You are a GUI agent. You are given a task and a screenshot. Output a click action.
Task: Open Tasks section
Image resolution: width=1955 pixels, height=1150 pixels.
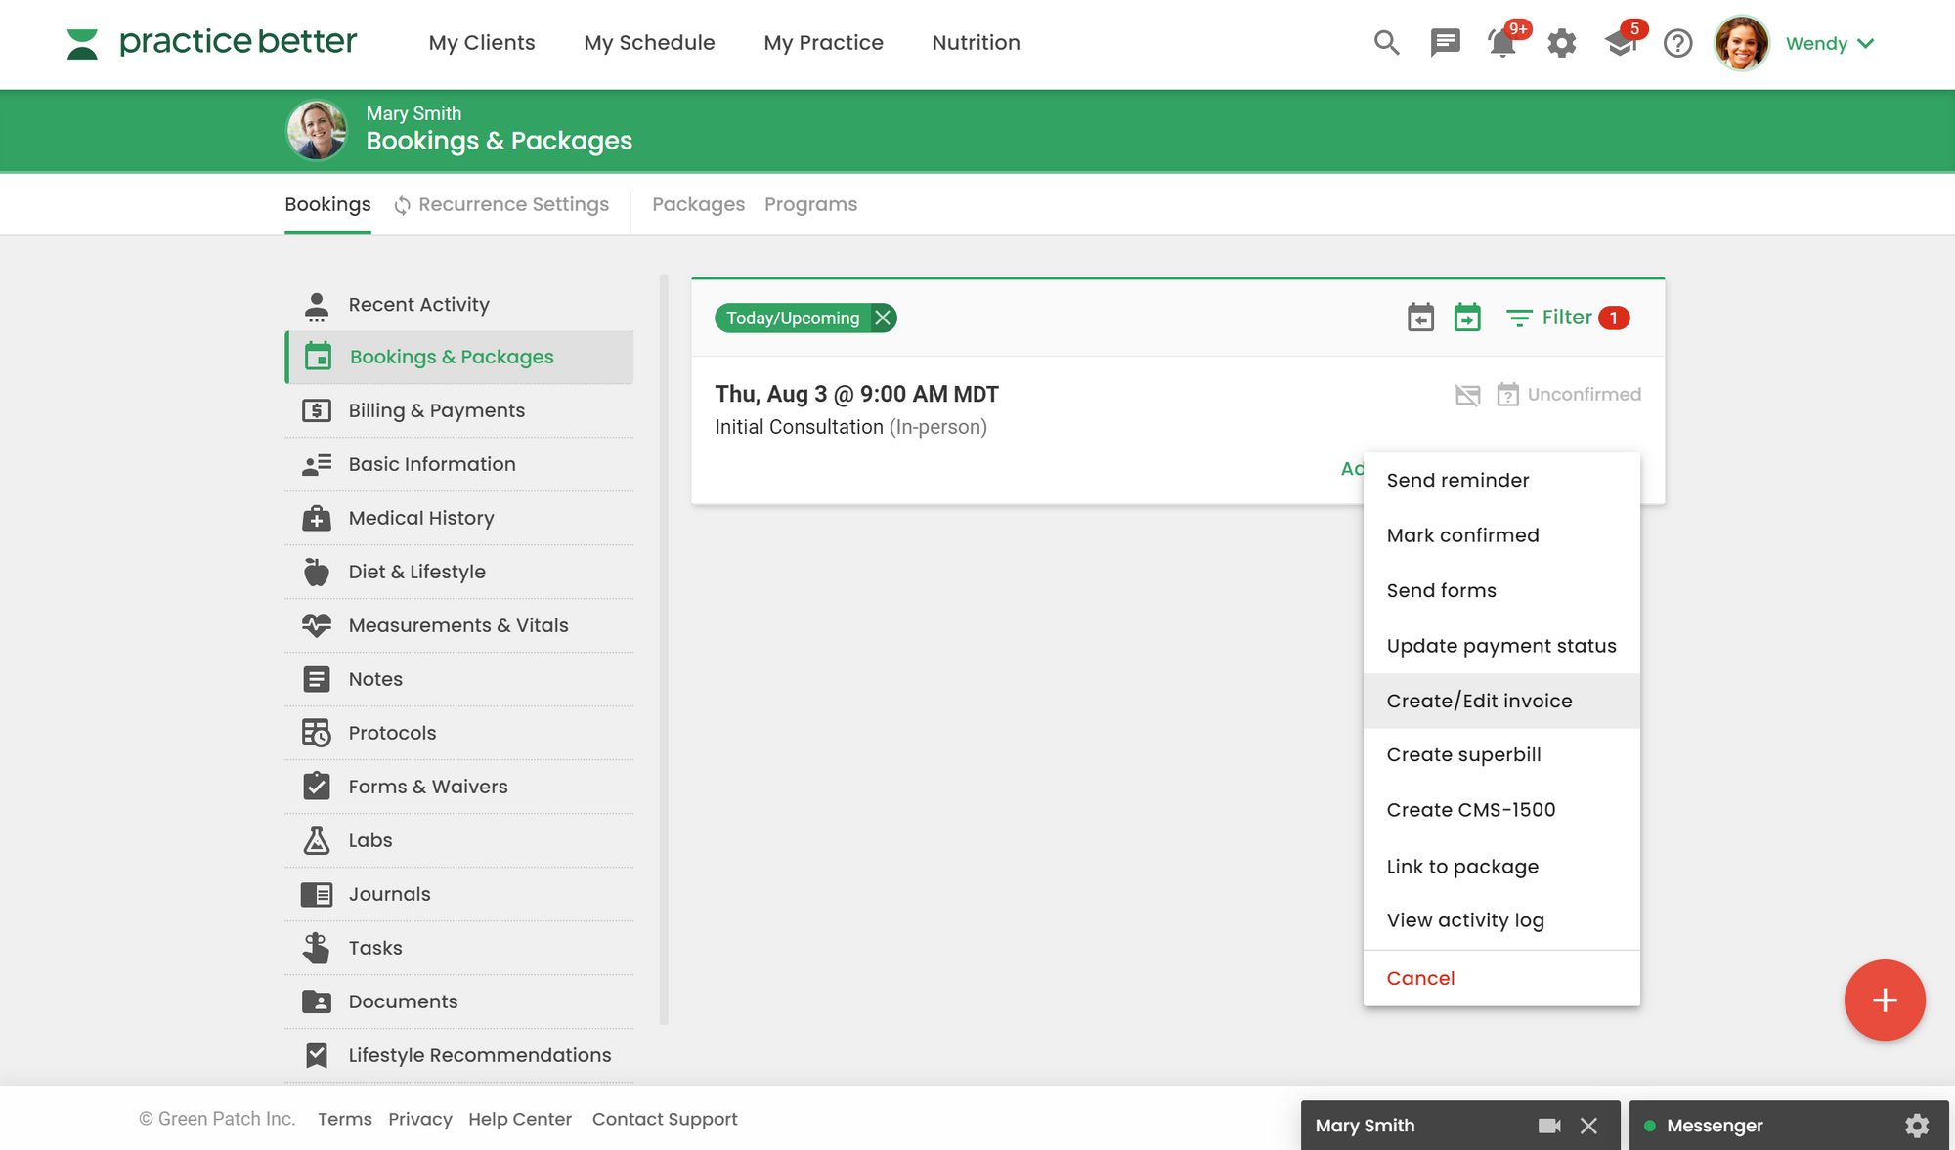(x=459, y=948)
